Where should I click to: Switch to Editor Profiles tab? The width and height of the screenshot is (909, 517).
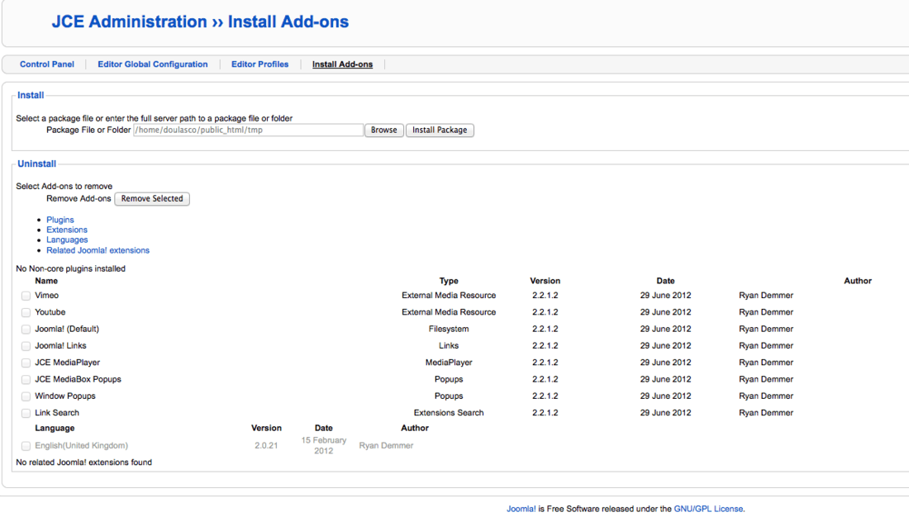[x=259, y=64]
